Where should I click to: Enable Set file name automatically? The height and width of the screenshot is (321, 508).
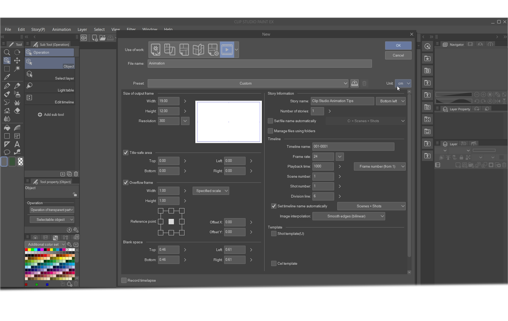pyautogui.click(x=270, y=121)
